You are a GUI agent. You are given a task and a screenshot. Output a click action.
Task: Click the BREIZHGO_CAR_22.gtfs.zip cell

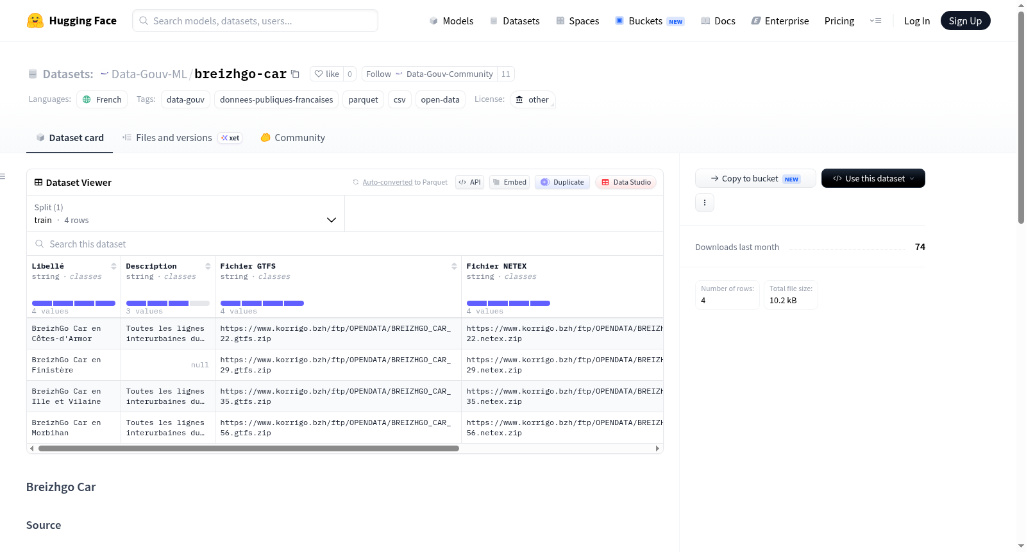[338, 333]
